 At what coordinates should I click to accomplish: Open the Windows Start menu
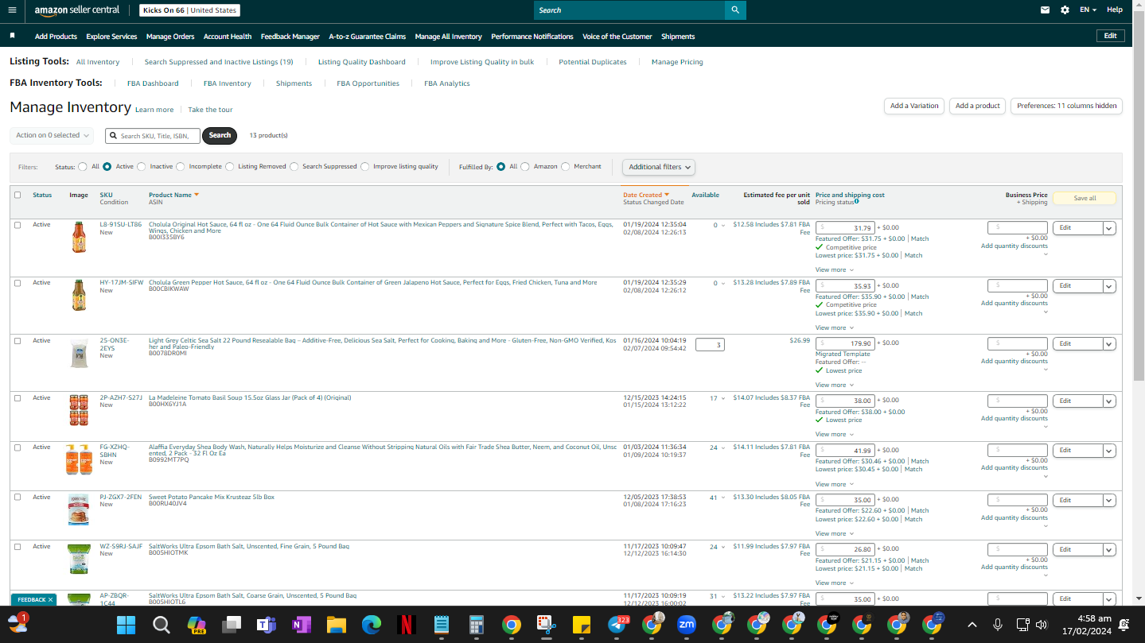(x=127, y=625)
